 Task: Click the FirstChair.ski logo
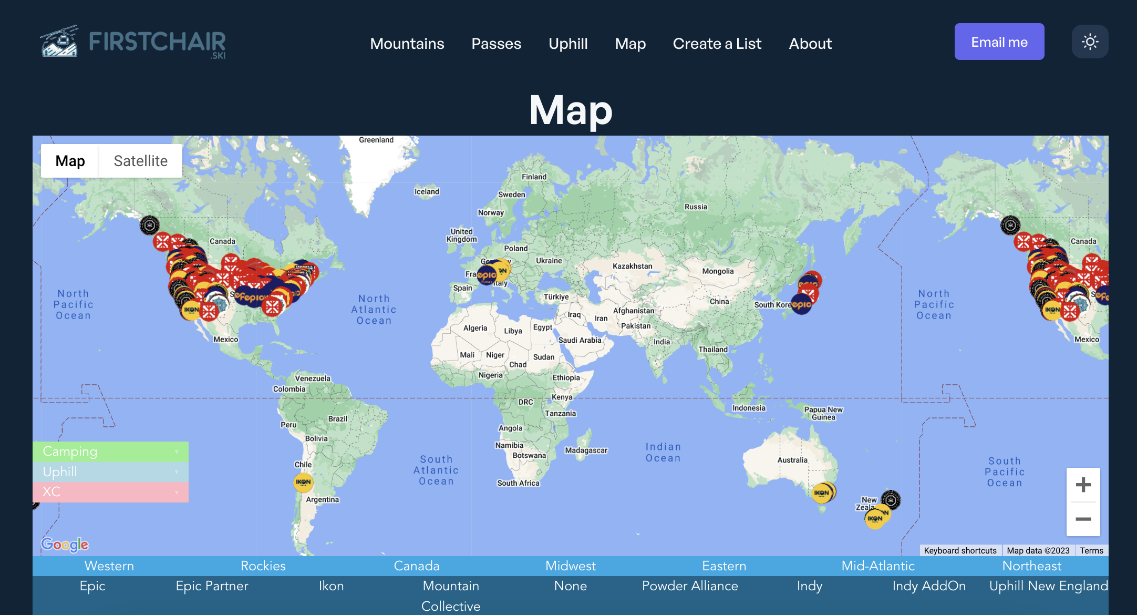133,42
